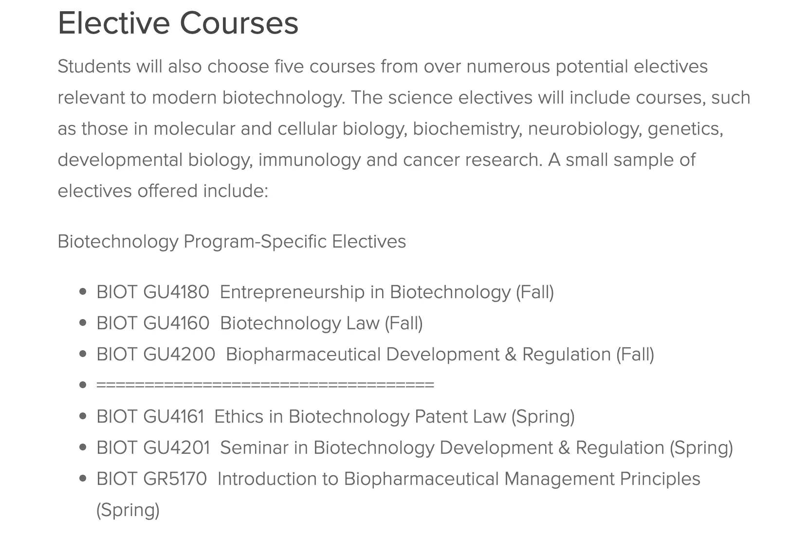808x536 pixels.
Task: Click the bullet beside BIOT GU4180
Action: 83,292
